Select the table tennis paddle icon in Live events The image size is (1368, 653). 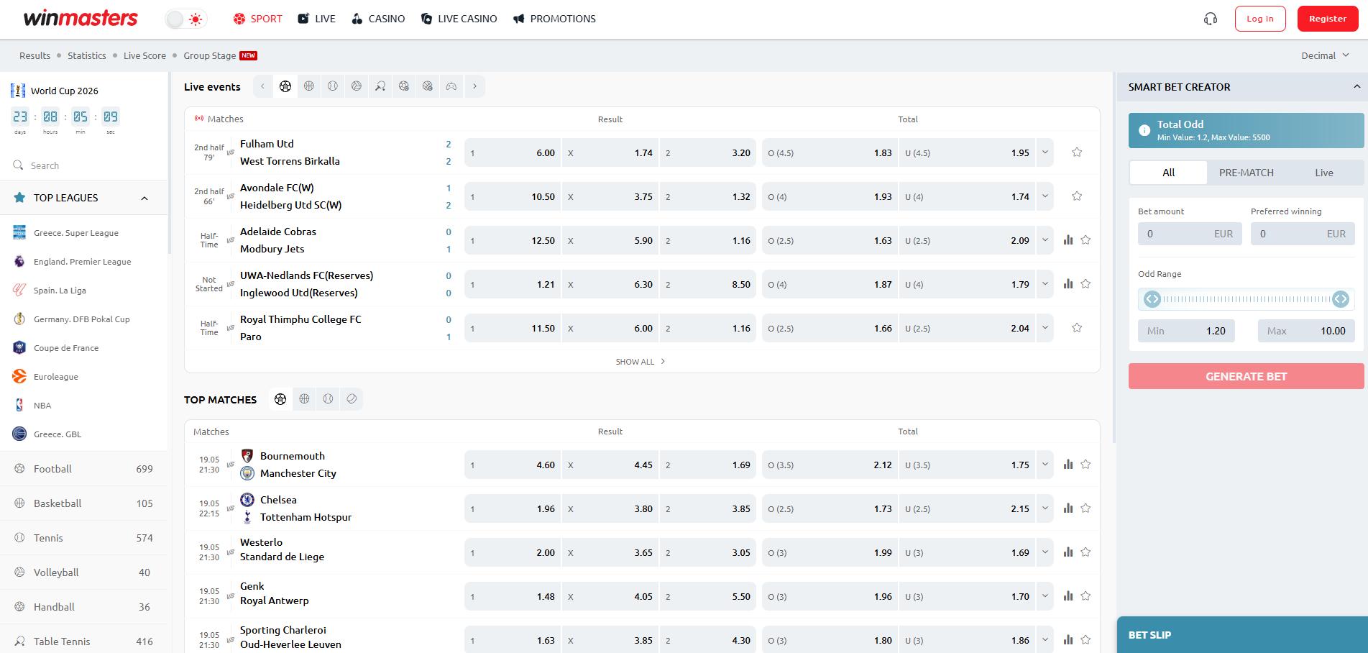point(380,86)
